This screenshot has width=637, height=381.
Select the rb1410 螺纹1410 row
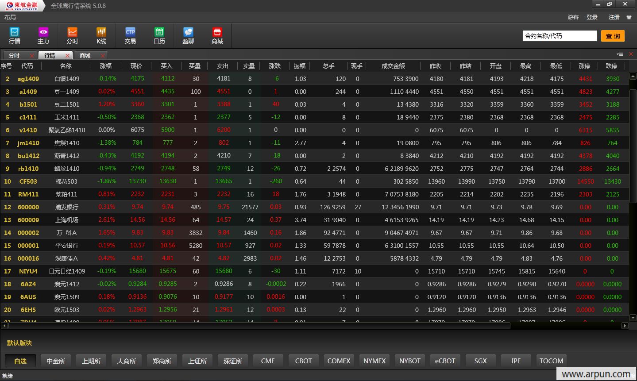tap(314, 169)
